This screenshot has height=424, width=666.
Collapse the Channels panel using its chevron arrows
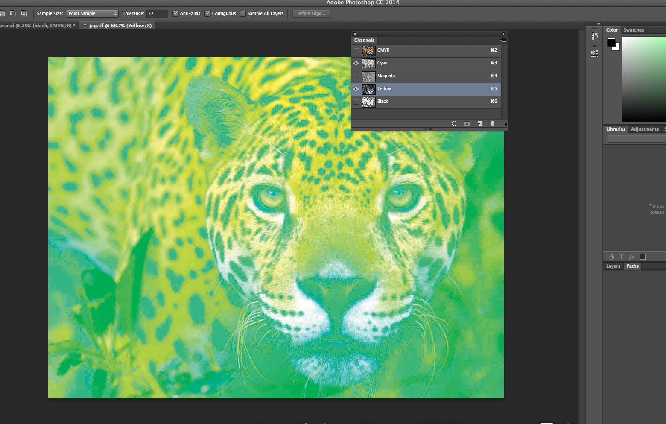pos(504,34)
